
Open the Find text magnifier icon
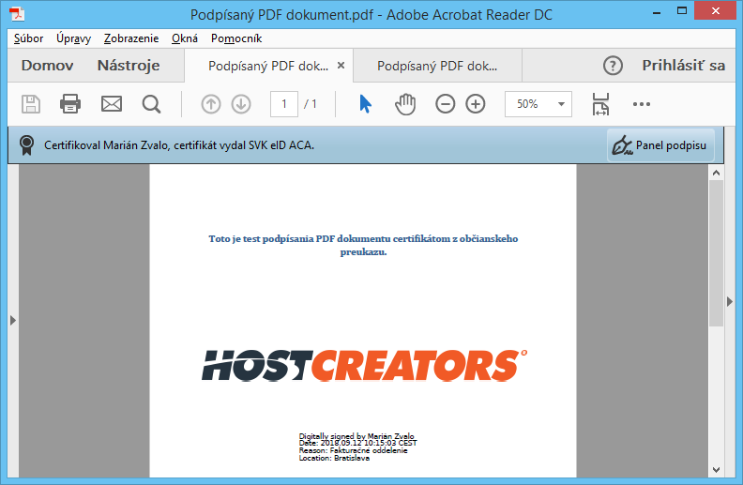click(x=152, y=104)
